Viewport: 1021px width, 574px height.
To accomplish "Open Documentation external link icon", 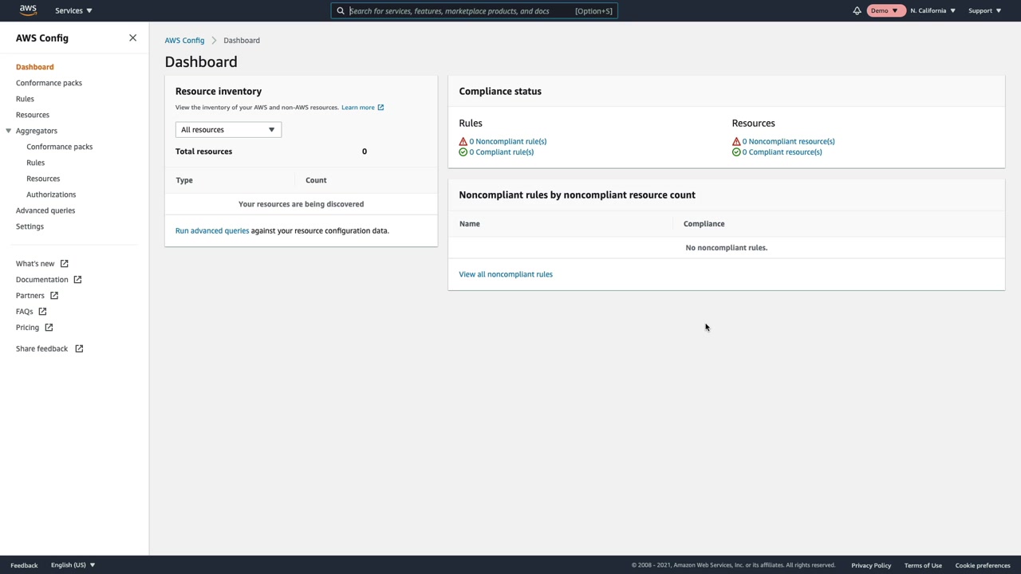I will [77, 280].
